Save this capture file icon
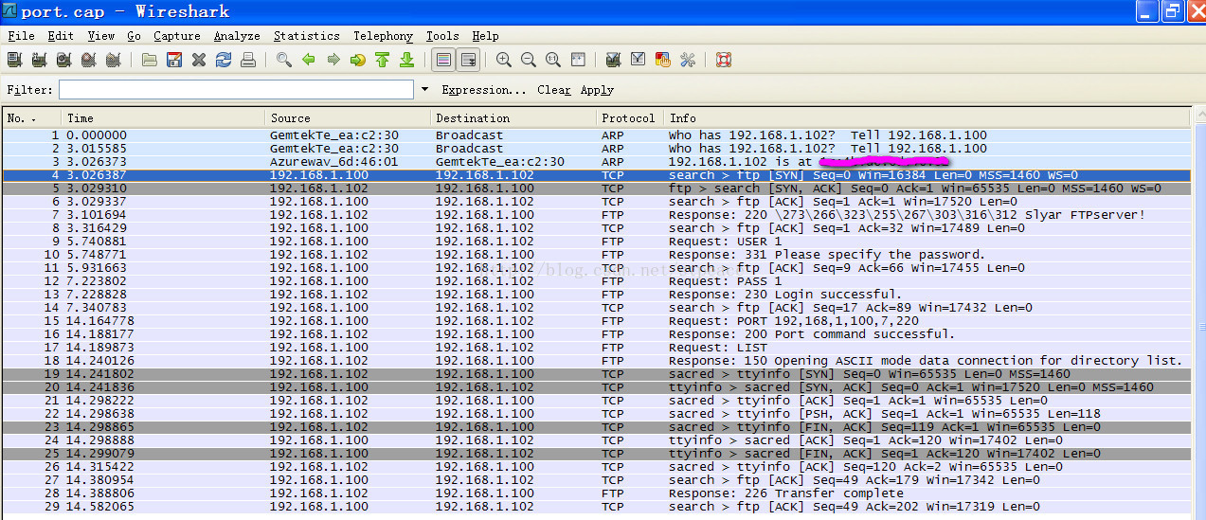Screen dimensions: 1206x520 click(x=174, y=60)
